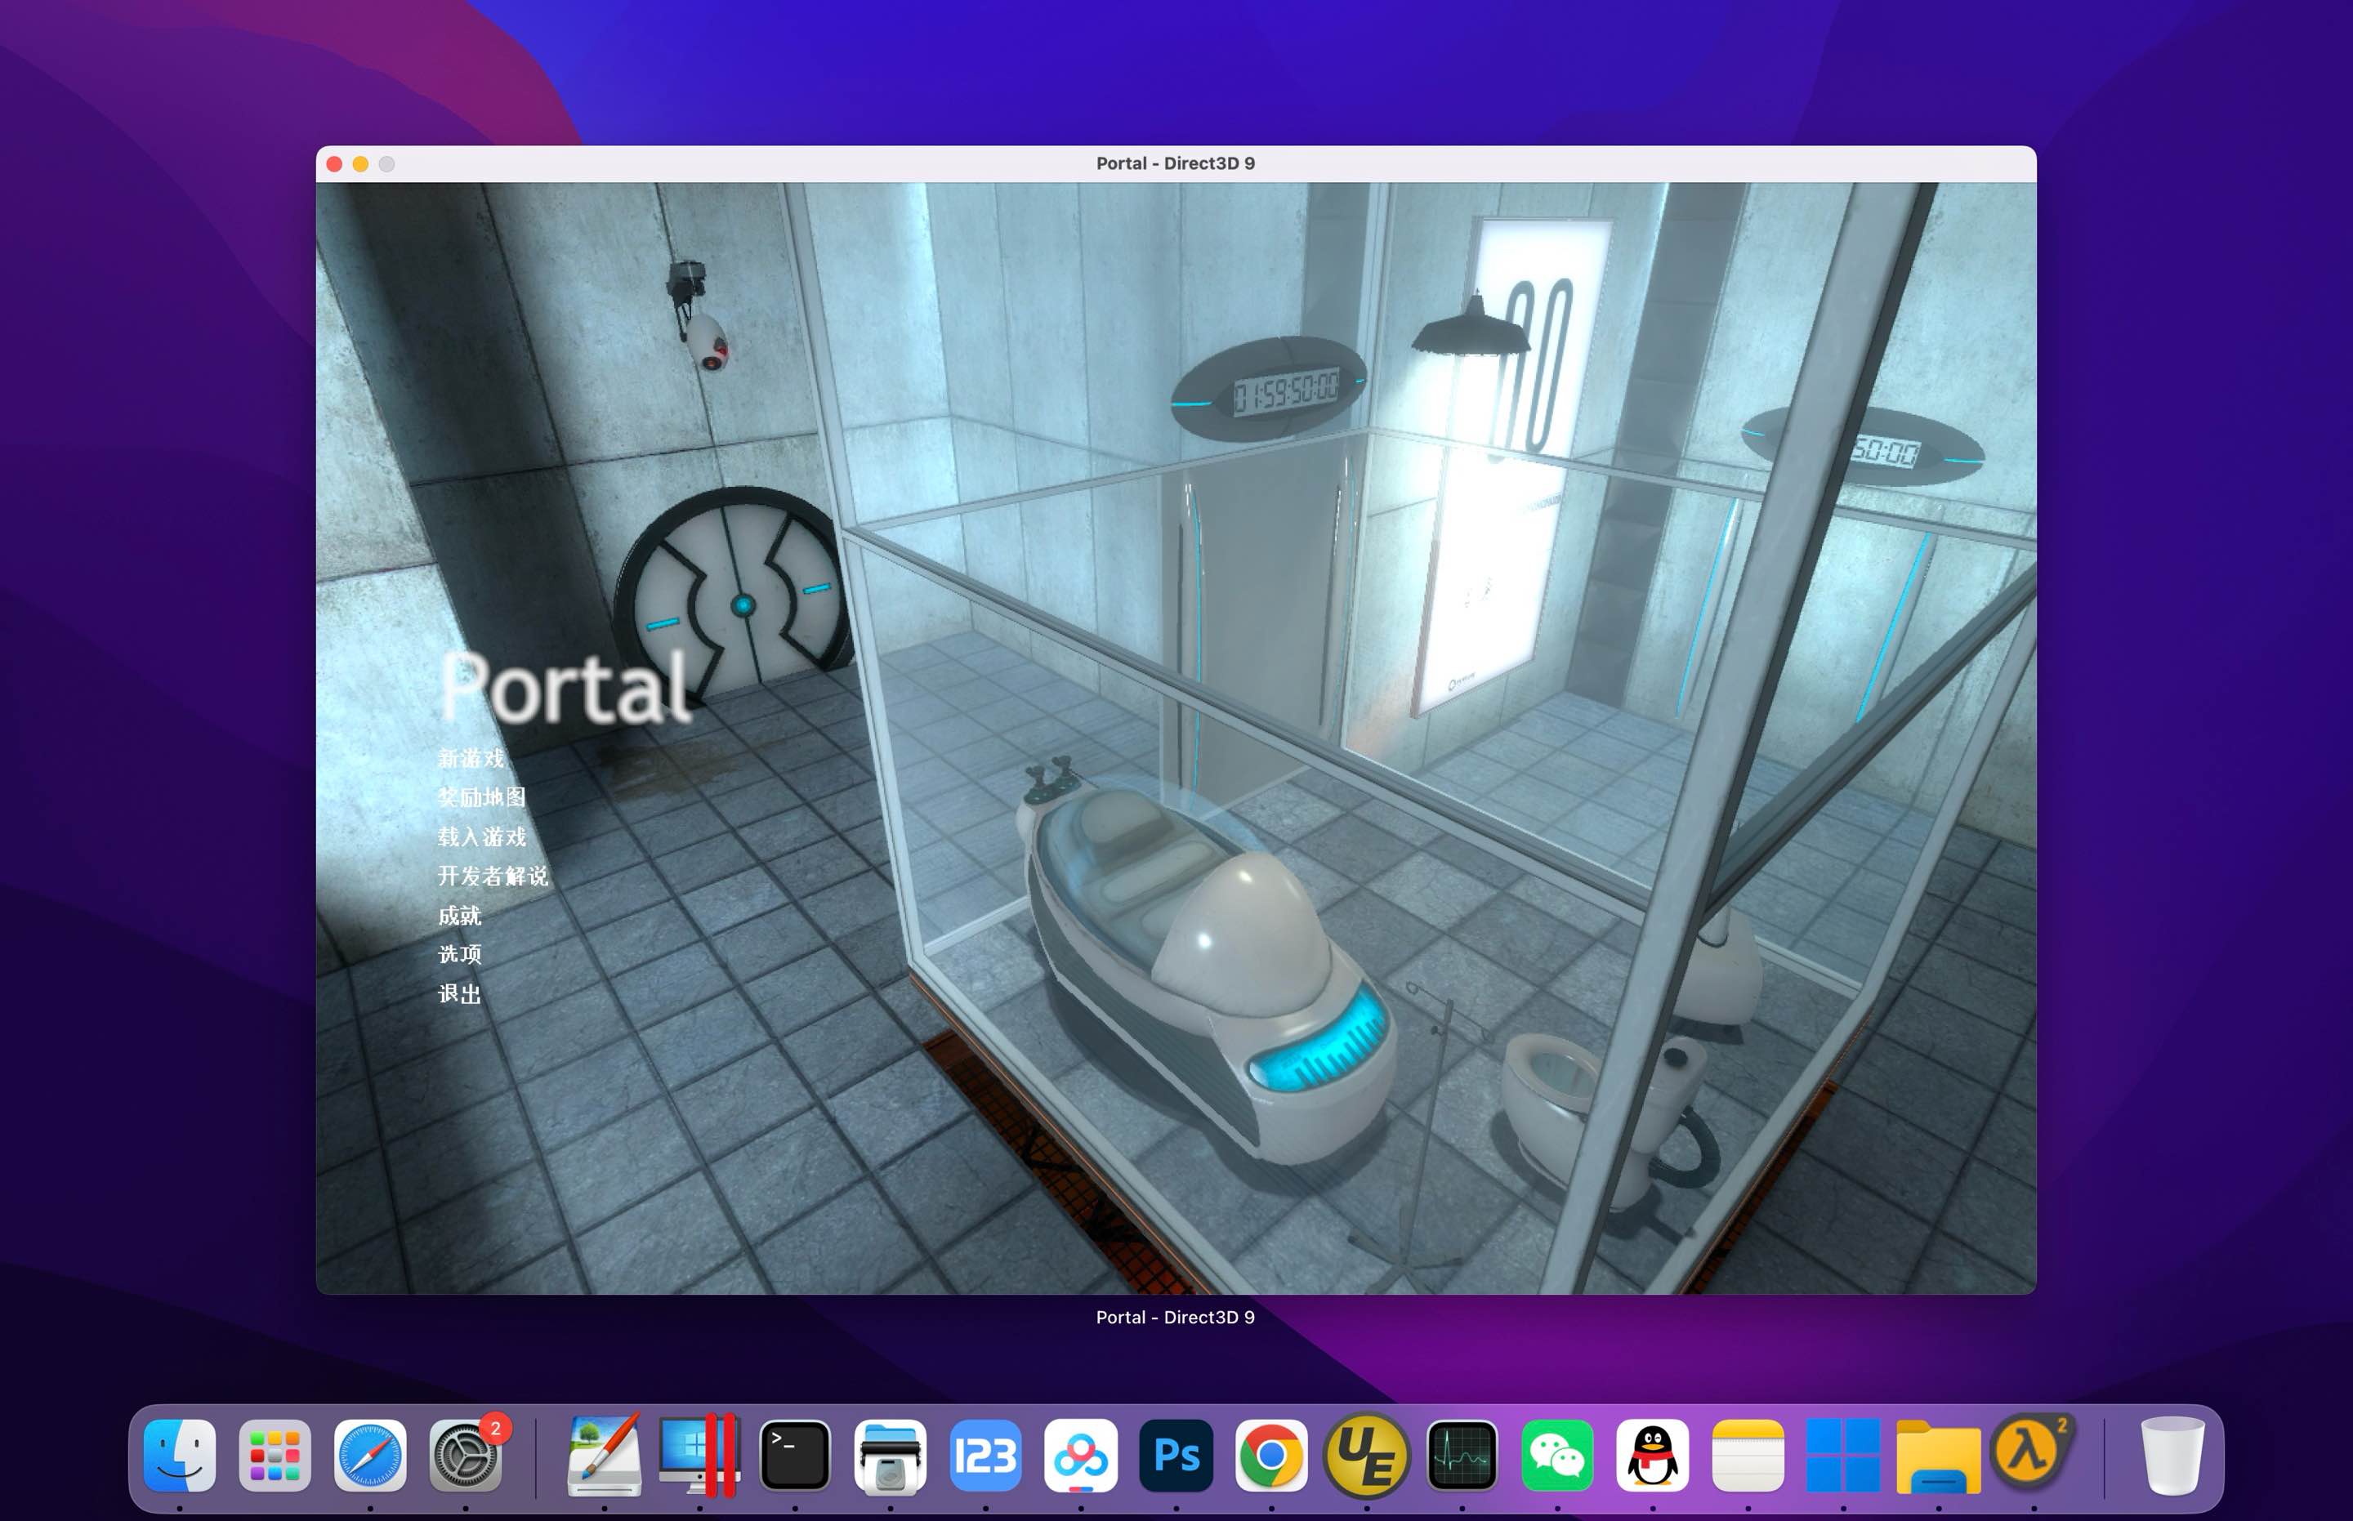Switch to Photoshop in the dock
The width and height of the screenshot is (2353, 1521).
tap(1176, 1456)
